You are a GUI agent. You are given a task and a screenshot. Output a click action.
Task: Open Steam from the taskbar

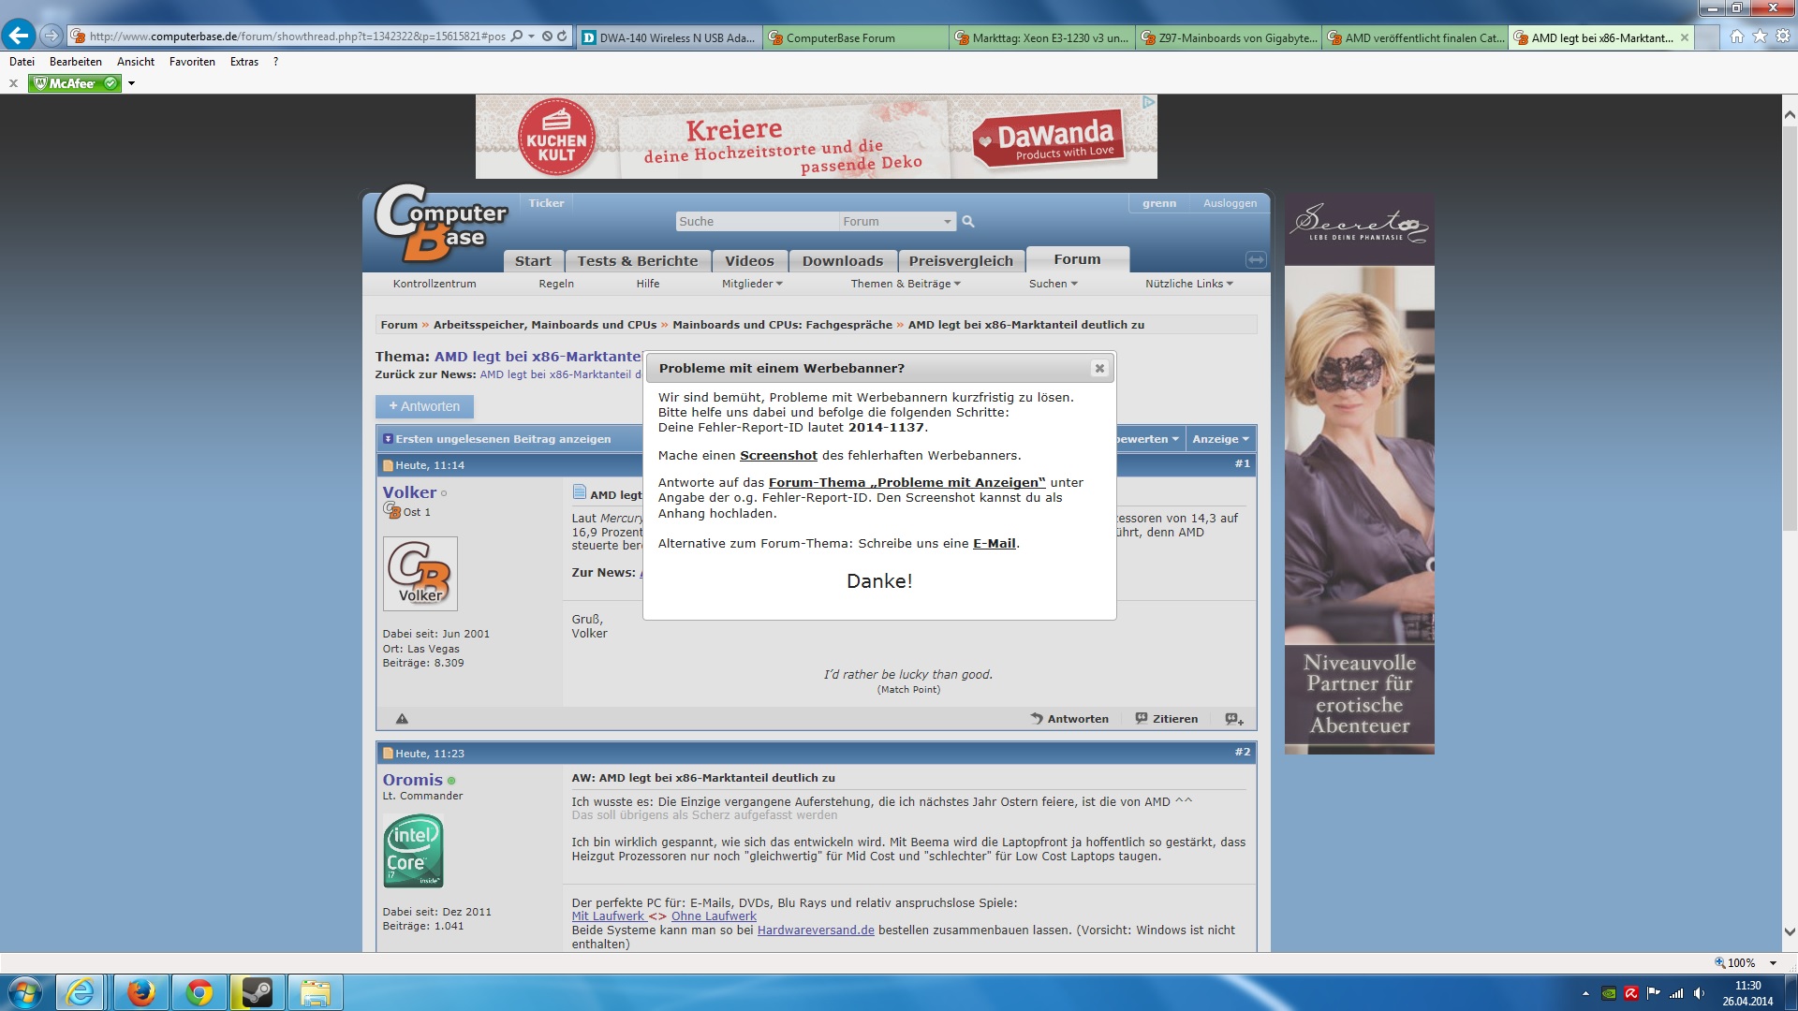[x=257, y=992]
